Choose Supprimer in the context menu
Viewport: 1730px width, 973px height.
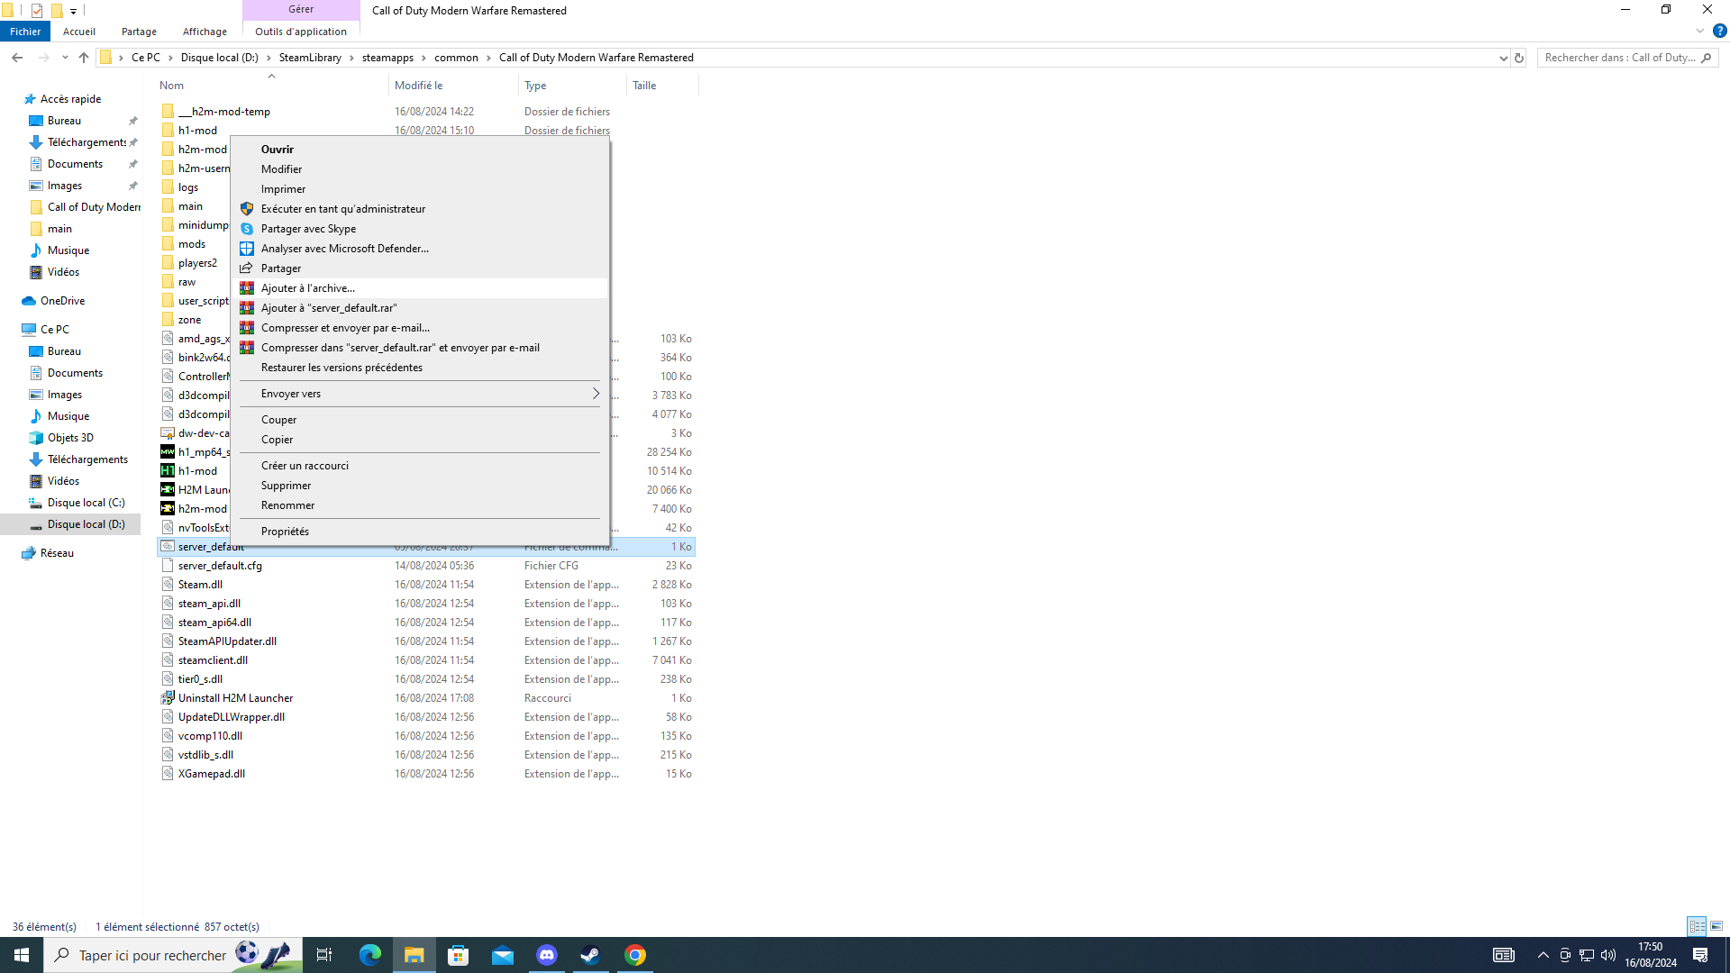[420, 486]
